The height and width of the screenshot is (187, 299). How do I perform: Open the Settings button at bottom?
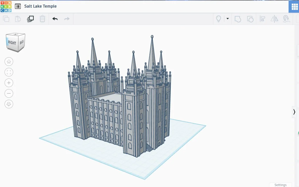coord(280,185)
